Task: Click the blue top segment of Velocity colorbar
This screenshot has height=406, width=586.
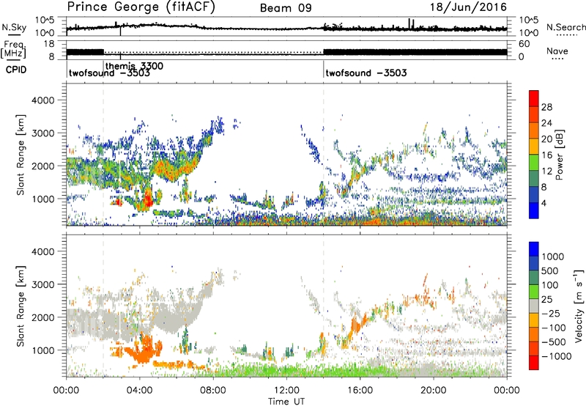Action: coord(534,249)
